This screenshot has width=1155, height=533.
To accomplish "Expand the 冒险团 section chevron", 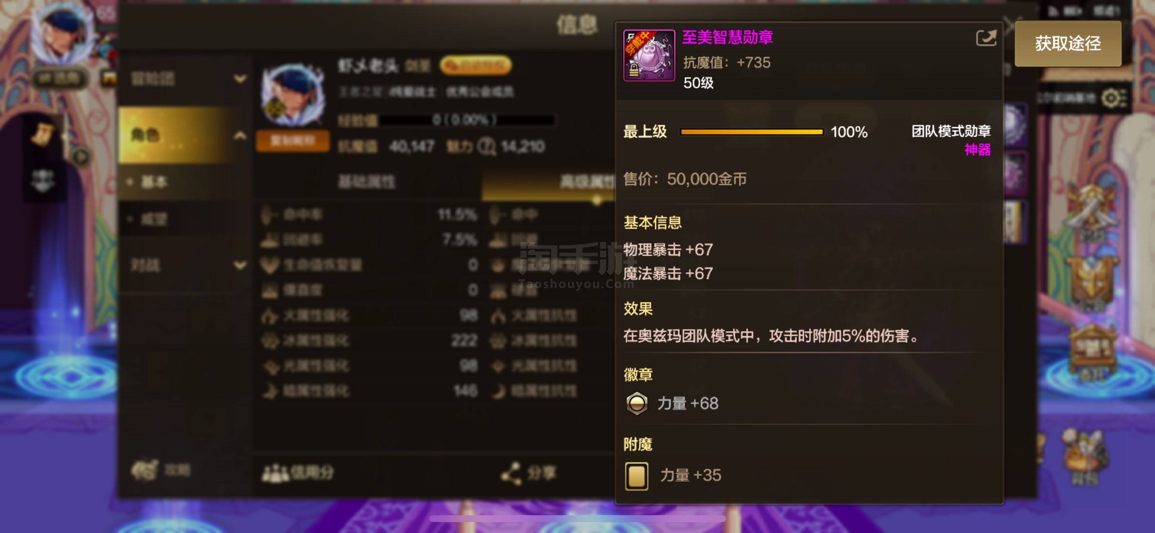I will [240, 79].
